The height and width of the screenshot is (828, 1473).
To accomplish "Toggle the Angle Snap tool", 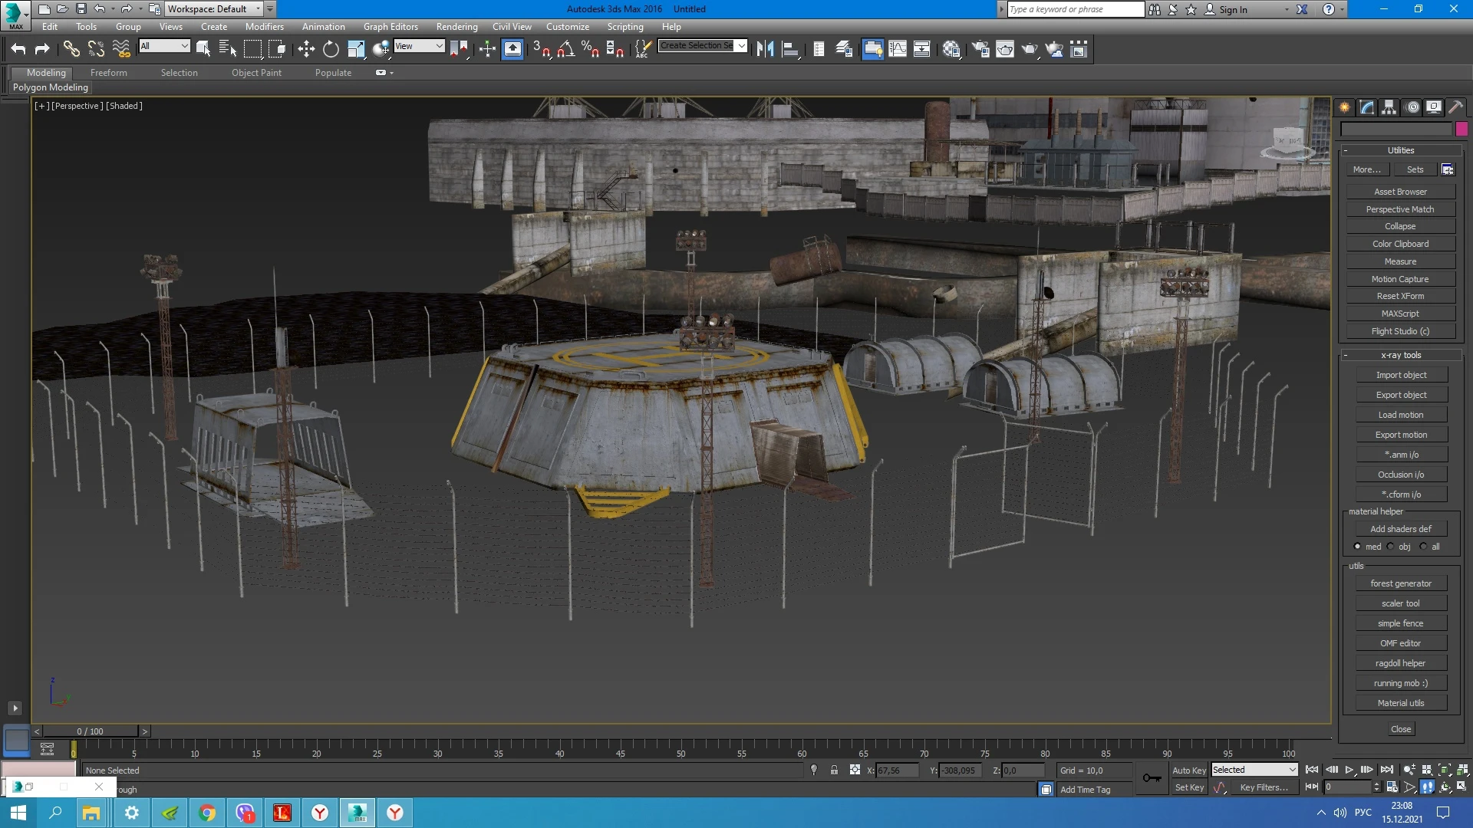I will (x=566, y=49).
